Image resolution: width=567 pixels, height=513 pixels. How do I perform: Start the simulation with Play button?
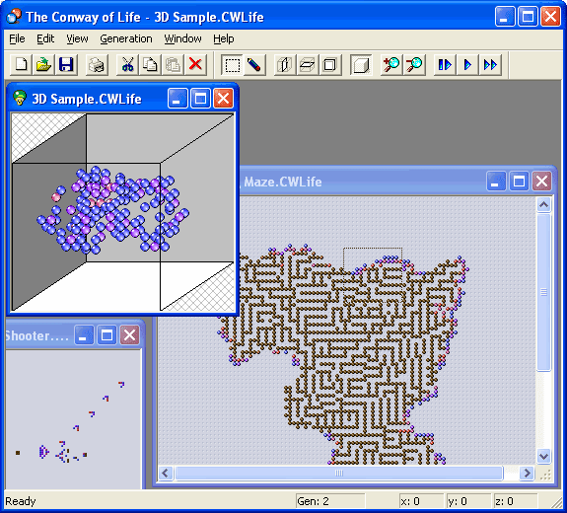[467, 65]
